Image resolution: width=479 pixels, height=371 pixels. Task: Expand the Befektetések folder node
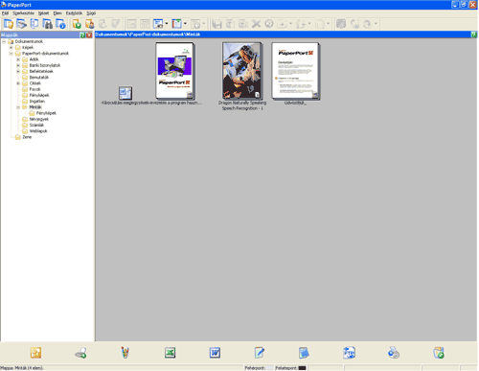(x=18, y=71)
